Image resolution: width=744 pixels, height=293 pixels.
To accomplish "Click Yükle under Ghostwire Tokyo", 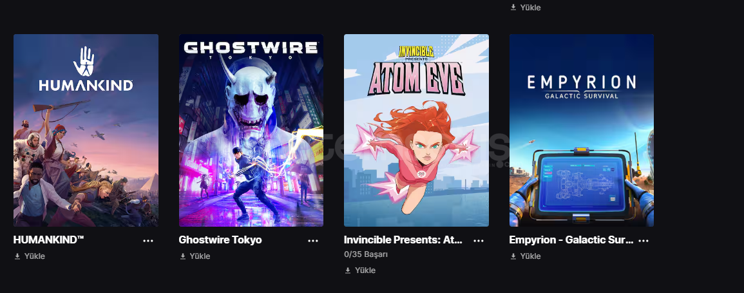I will (x=200, y=256).
